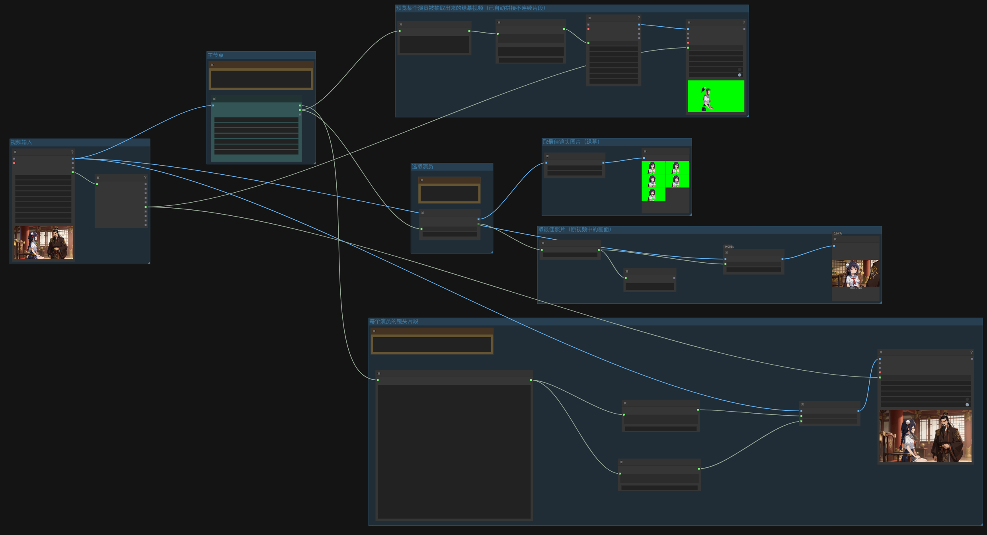Screen dimensions: 987x535
Task: Select the 主节点 group title
Action: [x=215, y=55]
